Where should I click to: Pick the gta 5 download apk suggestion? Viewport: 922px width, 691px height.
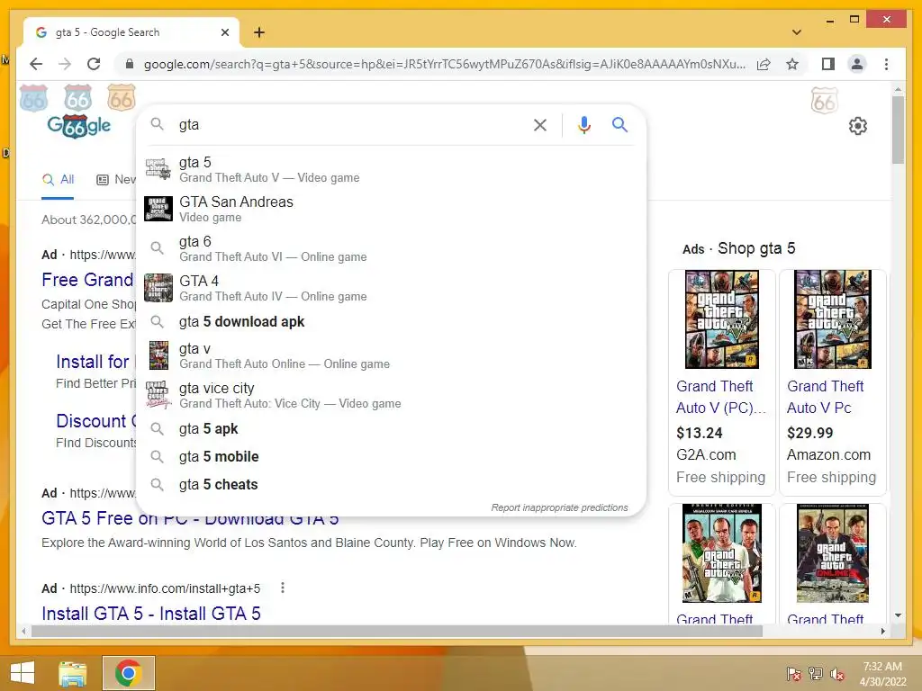tap(391, 321)
